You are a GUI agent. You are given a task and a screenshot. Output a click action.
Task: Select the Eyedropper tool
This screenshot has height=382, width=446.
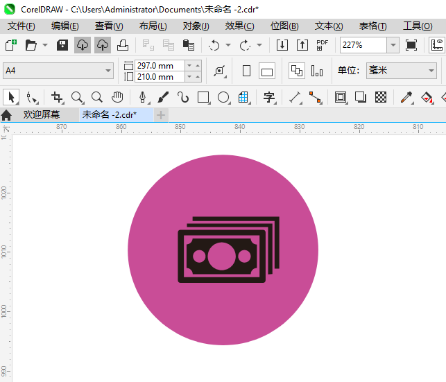[x=406, y=98]
